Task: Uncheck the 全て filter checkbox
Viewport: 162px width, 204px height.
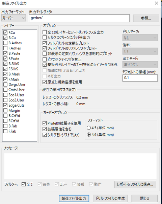Action: point(24,184)
